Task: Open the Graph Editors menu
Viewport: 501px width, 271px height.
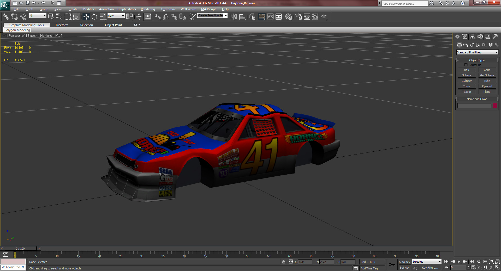Action: (x=127, y=9)
